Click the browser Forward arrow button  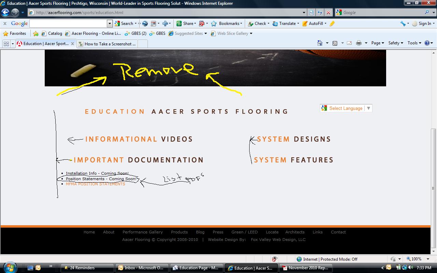(x=15, y=13)
